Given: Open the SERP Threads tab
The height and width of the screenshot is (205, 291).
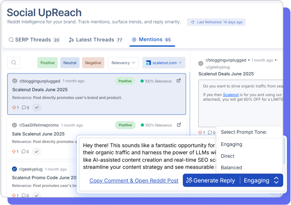Looking at the screenshot, I should coord(35,40).
